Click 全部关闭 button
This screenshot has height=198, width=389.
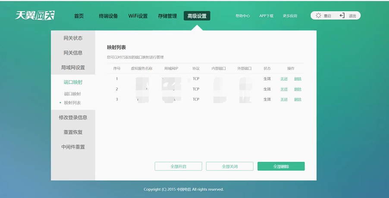point(229,166)
